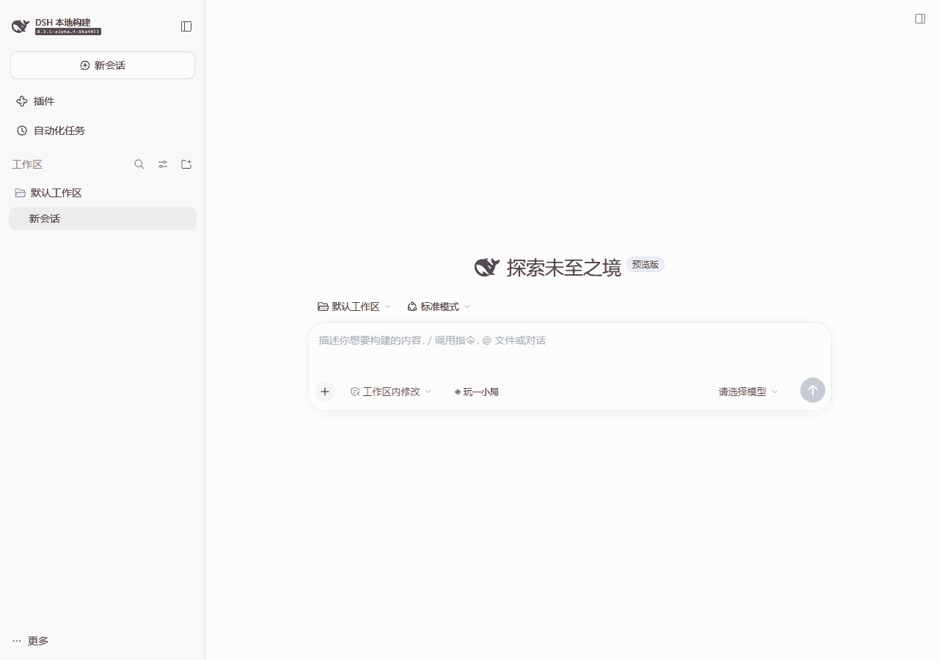This screenshot has height=660, width=939.
Task: Search workspaces with the magnifier icon
Action: (x=139, y=164)
